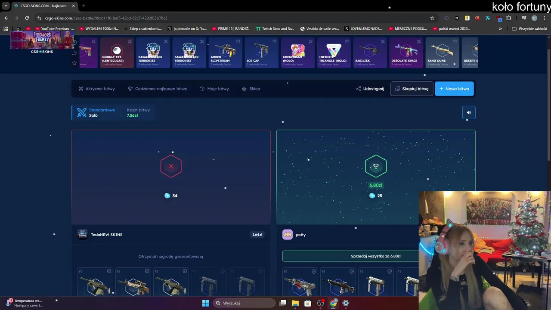The image size is (551, 310).
Task: Open the Basilisk drop card
Action: click(x=370, y=53)
